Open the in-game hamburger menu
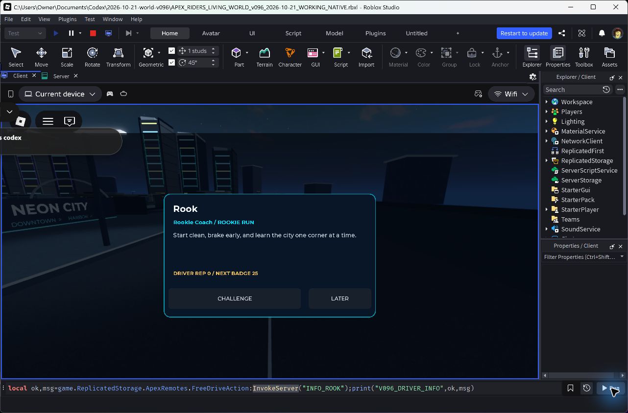 [x=48, y=121]
